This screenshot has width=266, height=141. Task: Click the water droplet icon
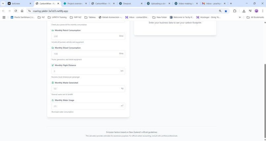52,100
